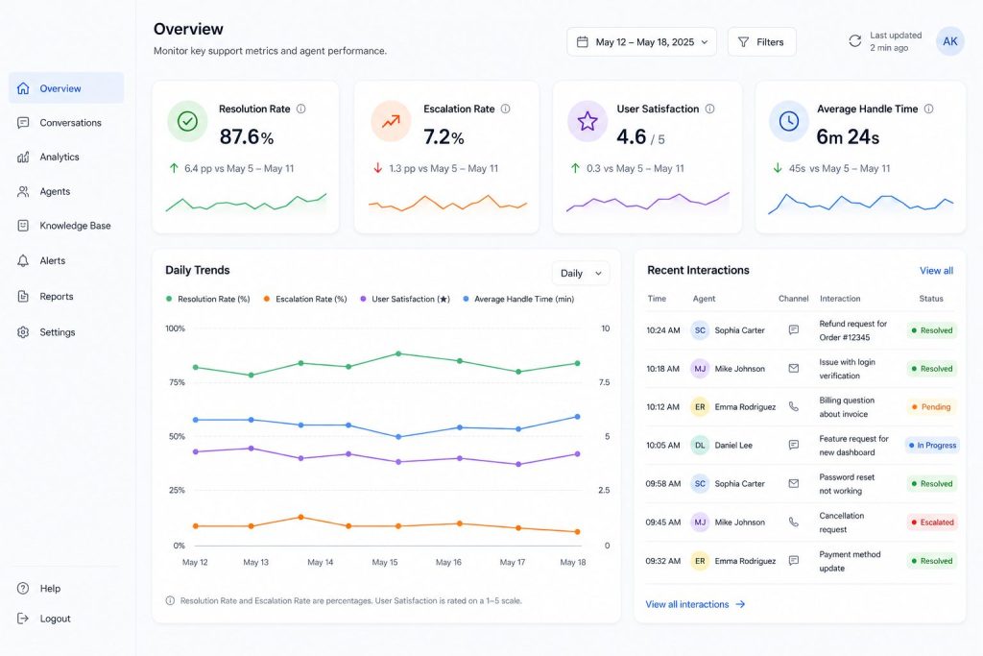The image size is (983, 656).
Task: Select Agents in the sidebar
Action: click(x=66, y=192)
